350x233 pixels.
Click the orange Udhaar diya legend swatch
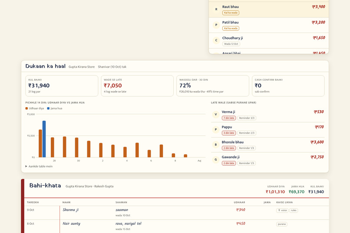pos(26,108)
